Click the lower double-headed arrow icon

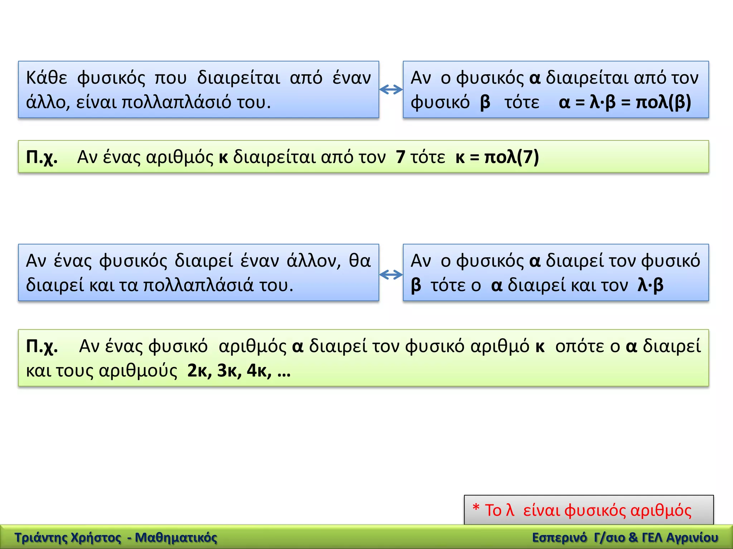[391, 275]
